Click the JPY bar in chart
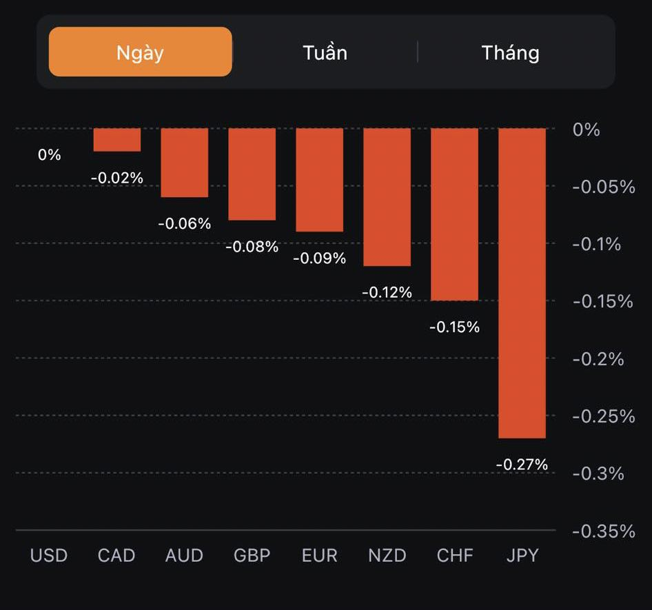 (522, 283)
